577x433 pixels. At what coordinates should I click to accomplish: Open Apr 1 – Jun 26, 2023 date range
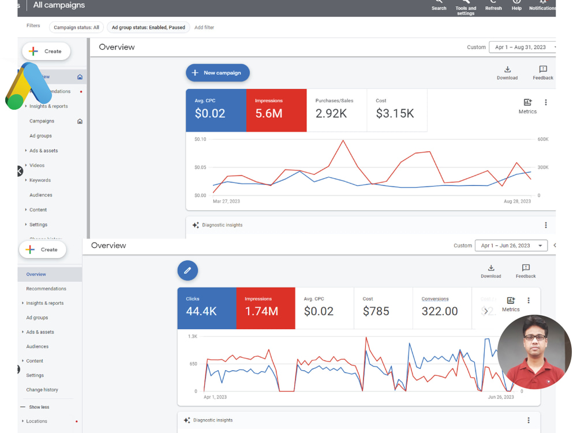[511, 245]
